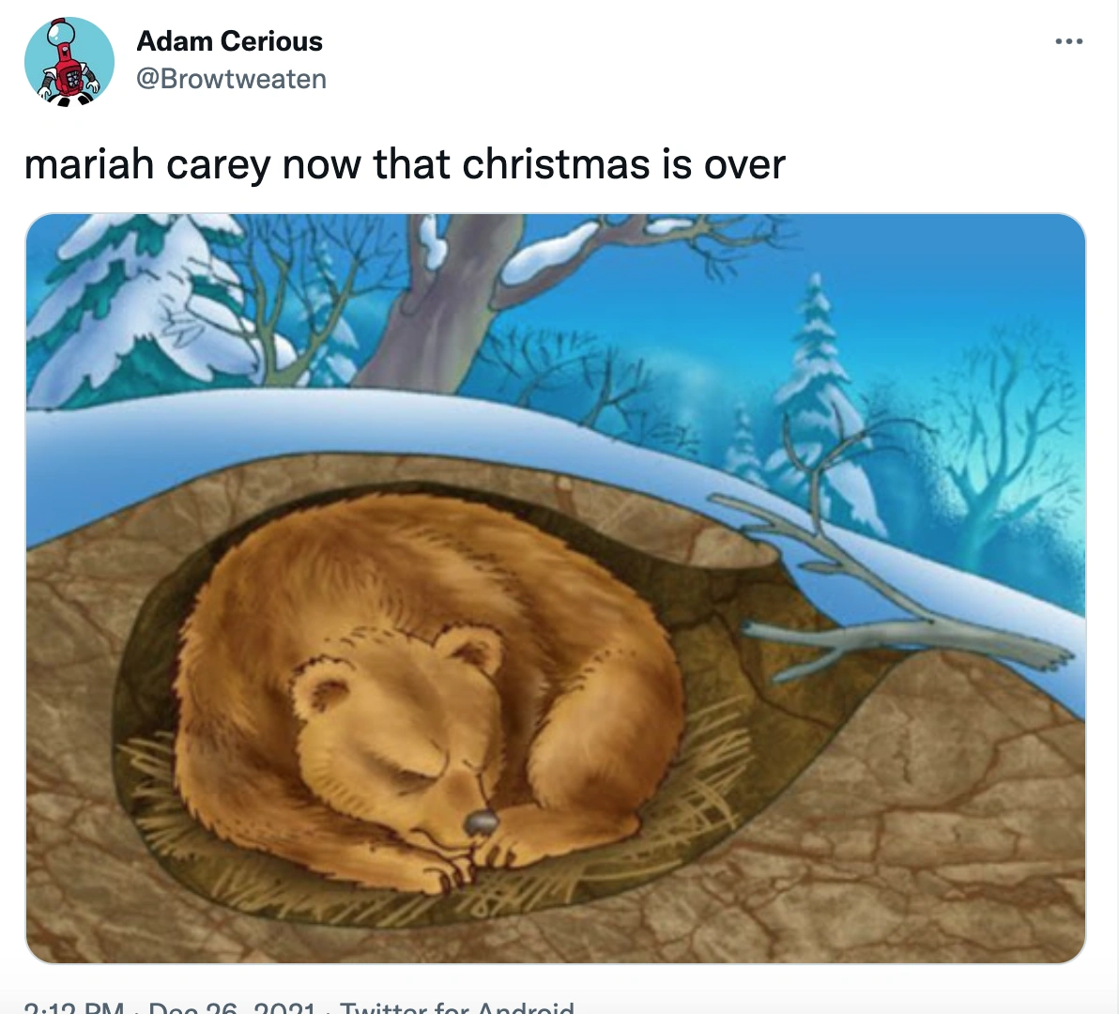Screen dimensions: 1119x1014
Task: Click the Twitter for Android source link
Action: coord(457,1006)
